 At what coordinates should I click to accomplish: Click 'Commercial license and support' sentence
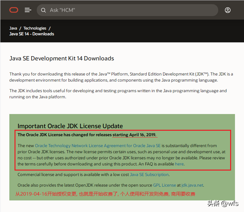point(93,175)
